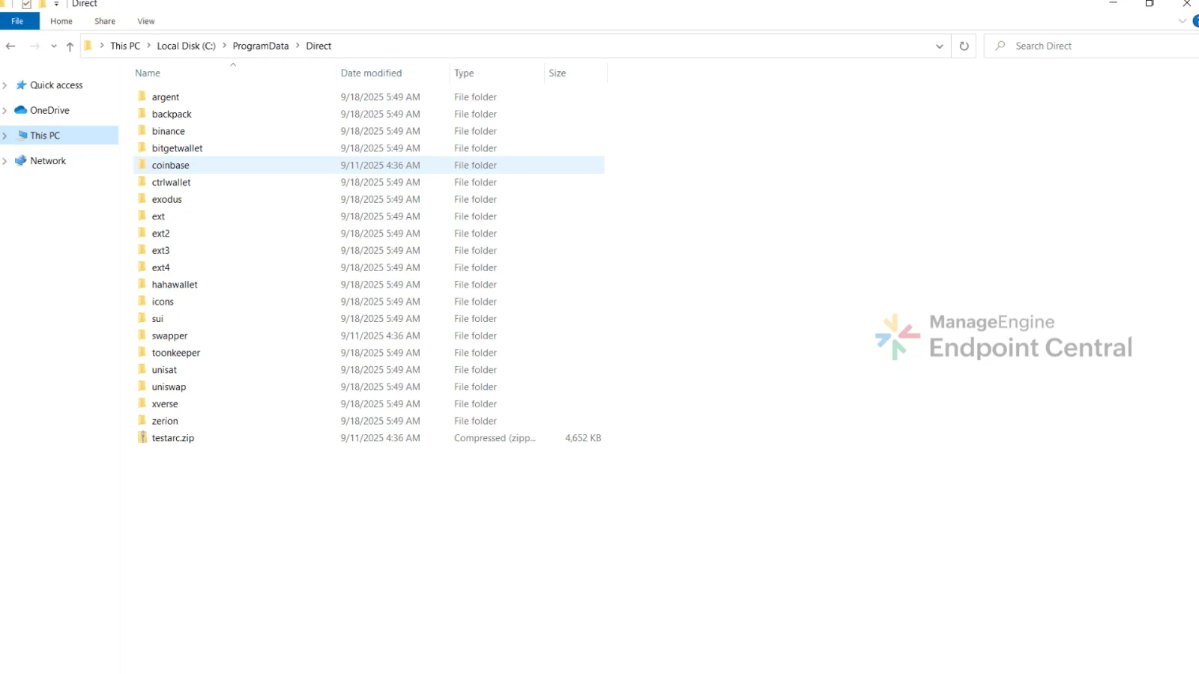Click the uniswap folder icon

click(142, 386)
